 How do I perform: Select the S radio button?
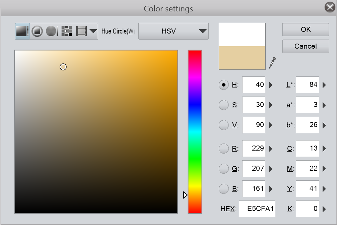(223, 105)
